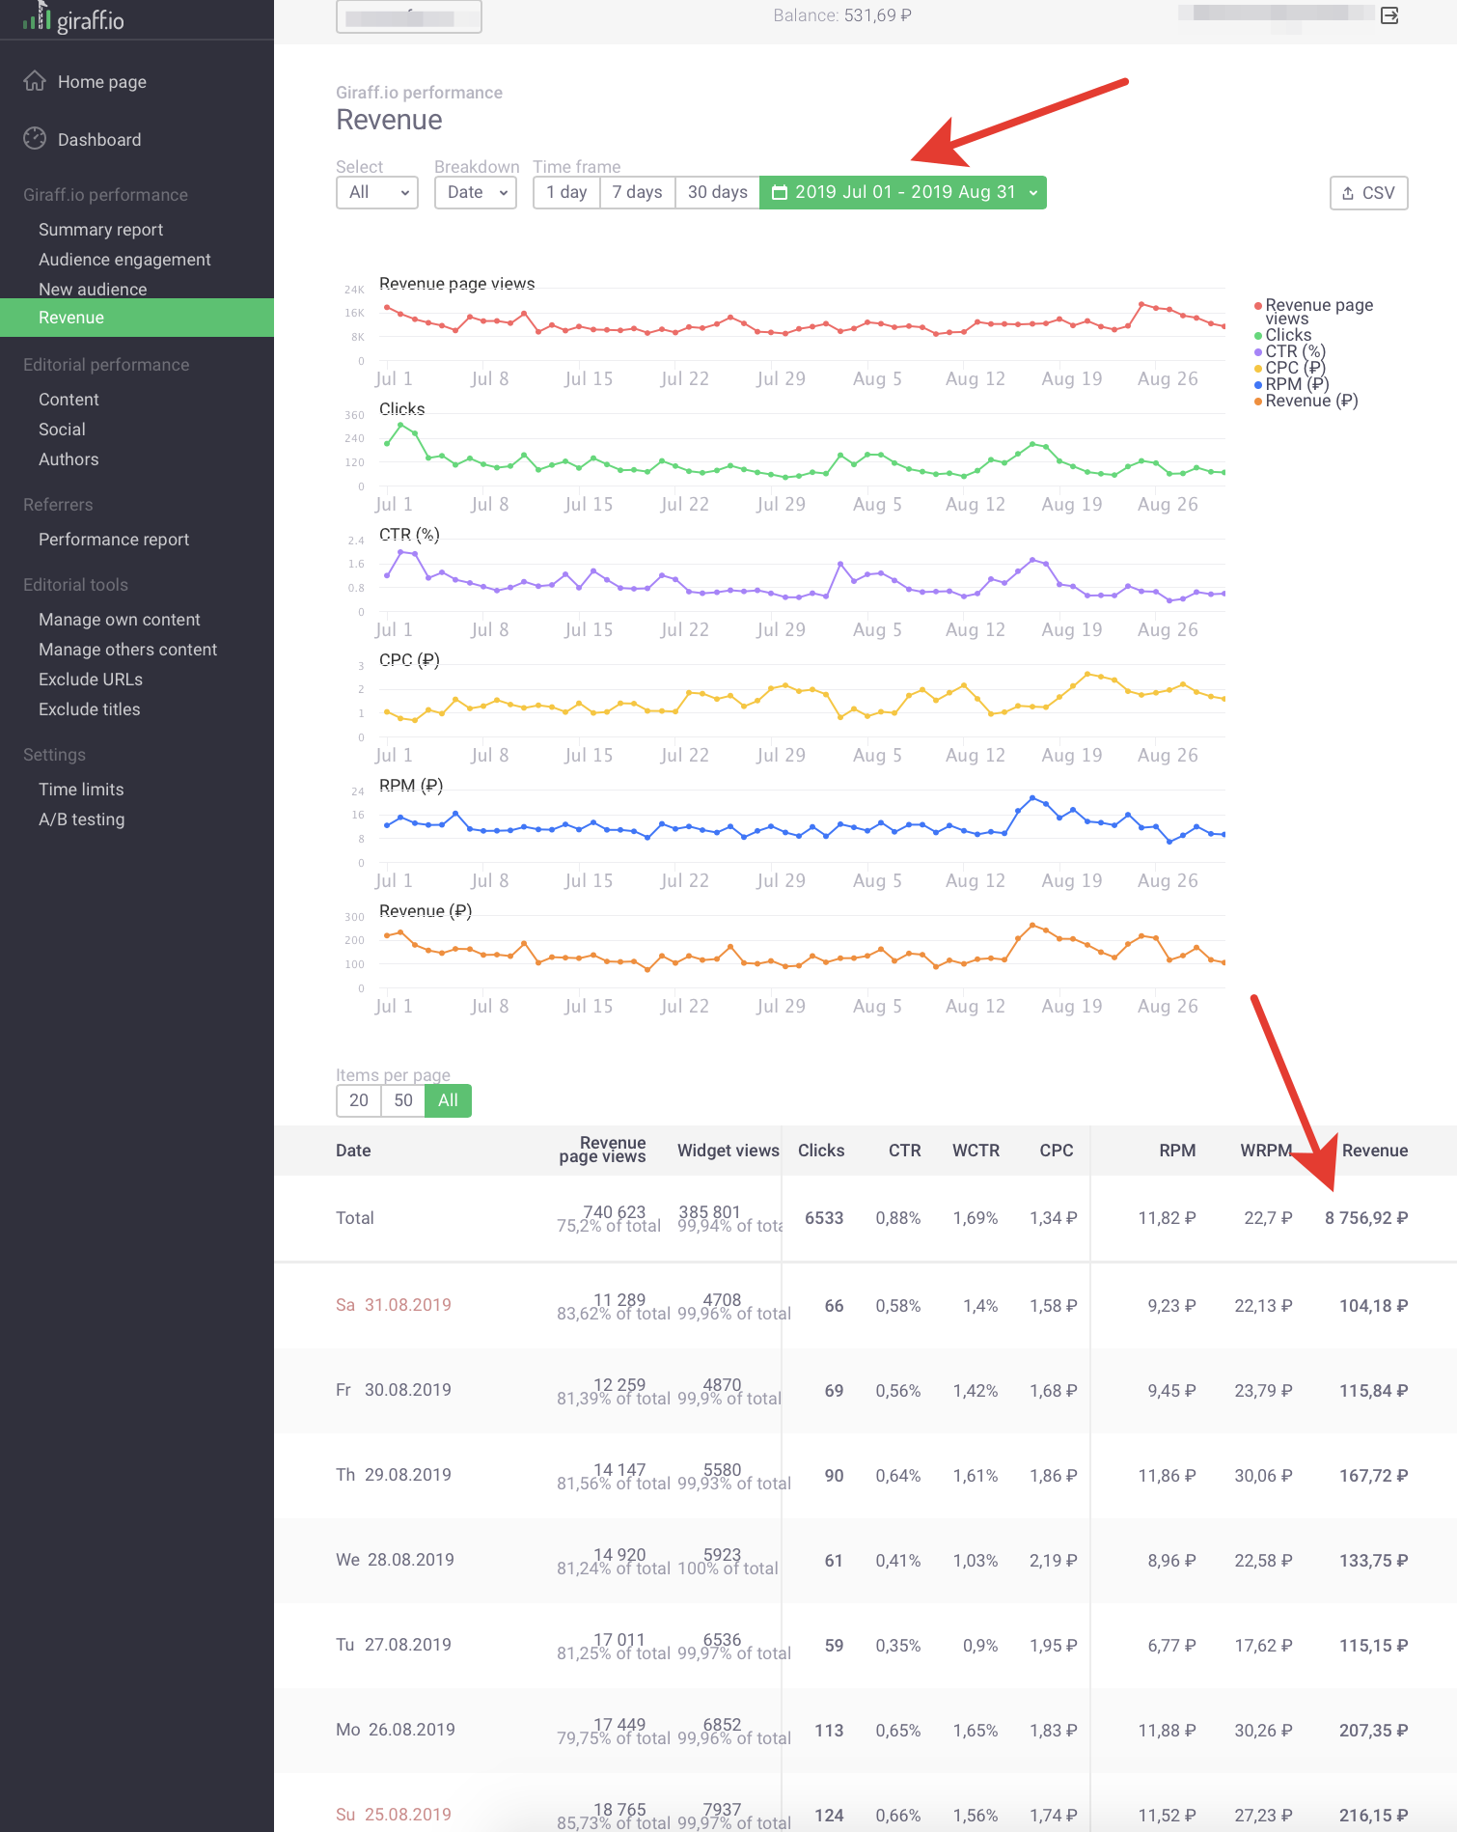Sort table by CTR column header

point(904,1151)
